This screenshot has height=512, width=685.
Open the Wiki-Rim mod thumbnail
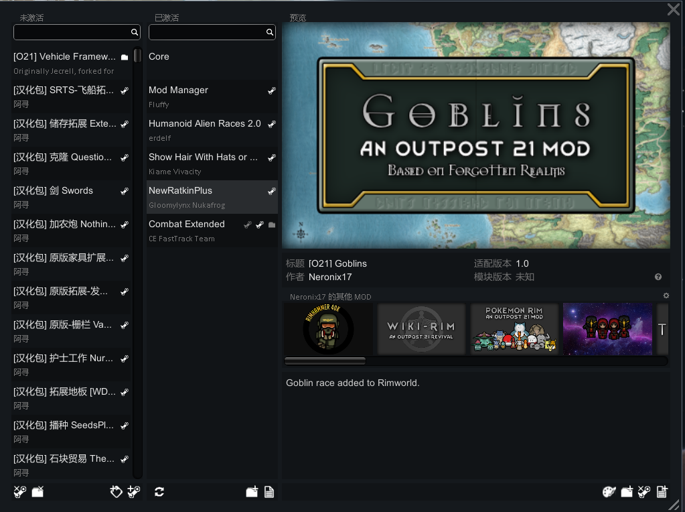pyautogui.click(x=422, y=329)
